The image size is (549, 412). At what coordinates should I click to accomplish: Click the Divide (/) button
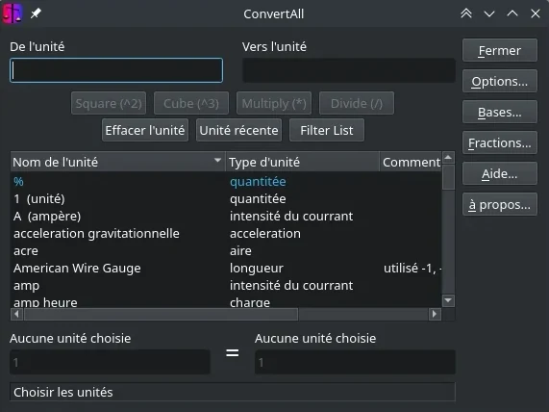pos(357,103)
